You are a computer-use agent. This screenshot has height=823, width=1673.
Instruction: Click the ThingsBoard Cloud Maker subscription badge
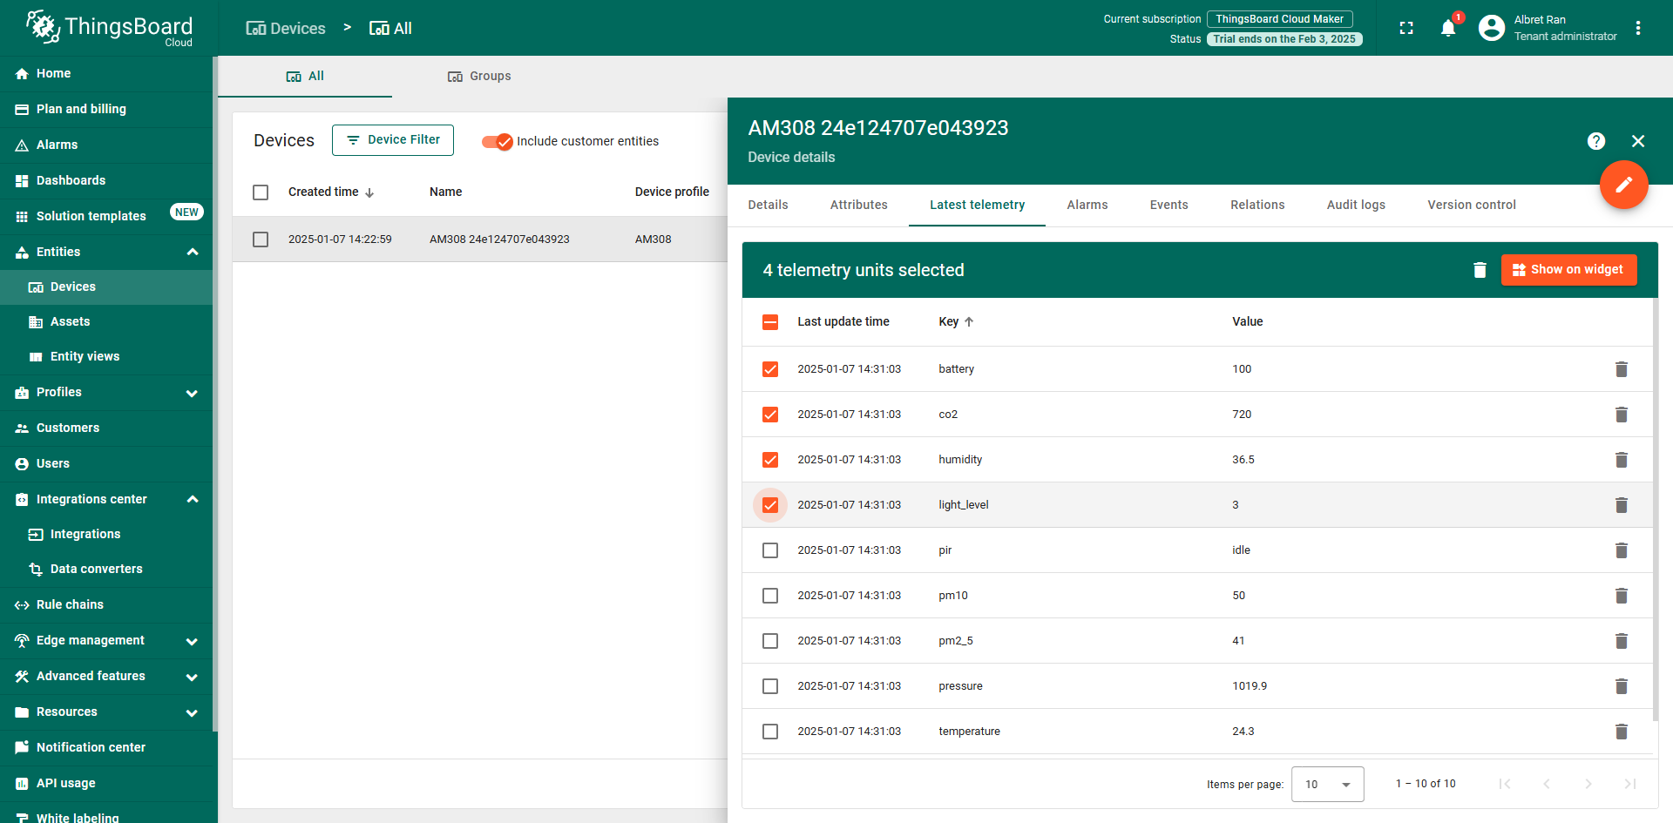[1280, 19]
